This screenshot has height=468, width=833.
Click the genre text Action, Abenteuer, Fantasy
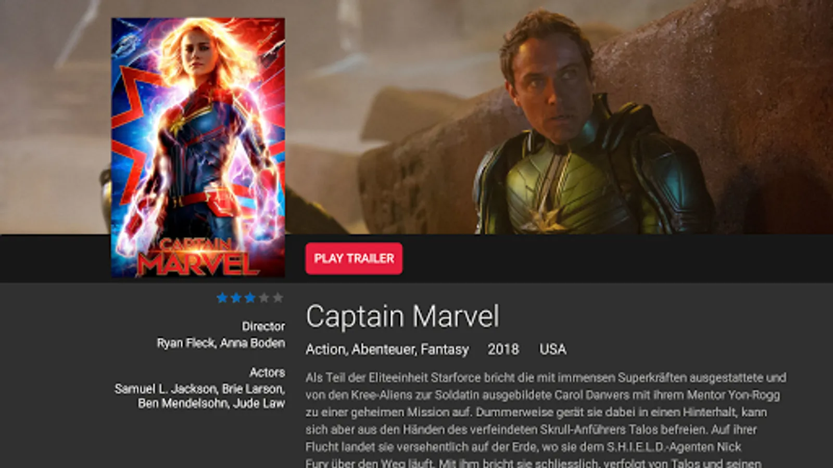[387, 349]
